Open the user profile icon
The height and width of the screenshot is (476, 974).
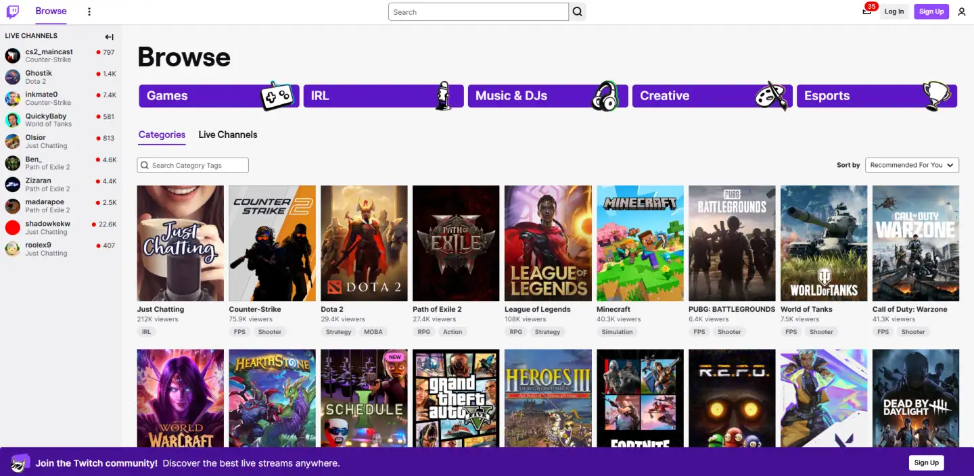(x=962, y=11)
